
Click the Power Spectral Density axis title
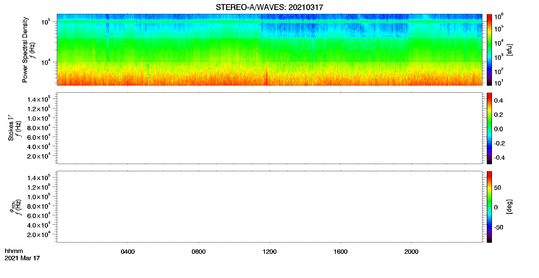point(25,50)
